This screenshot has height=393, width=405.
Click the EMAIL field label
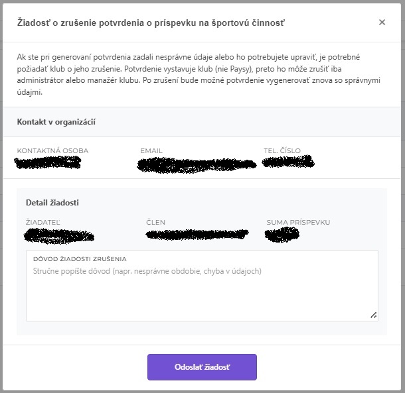coord(151,150)
